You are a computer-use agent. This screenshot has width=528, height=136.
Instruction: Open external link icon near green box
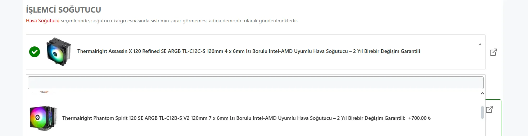point(489,109)
